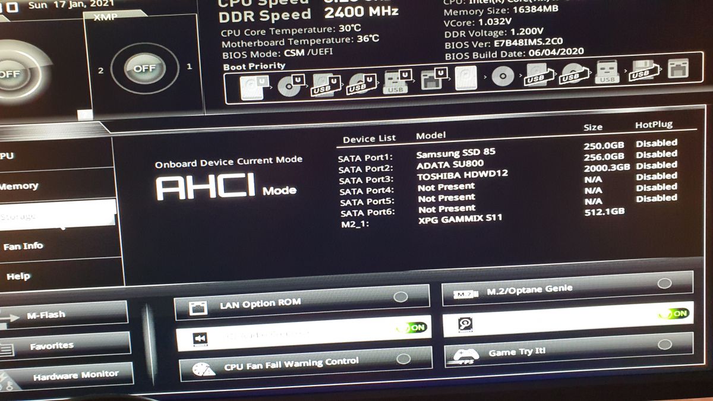Click the Boot Priority label

pyautogui.click(x=254, y=67)
